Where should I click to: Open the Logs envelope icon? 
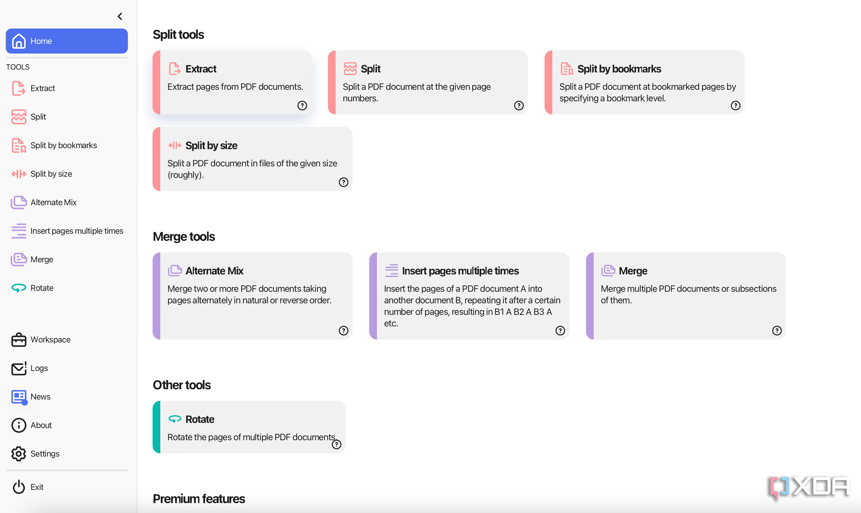point(19,368)
